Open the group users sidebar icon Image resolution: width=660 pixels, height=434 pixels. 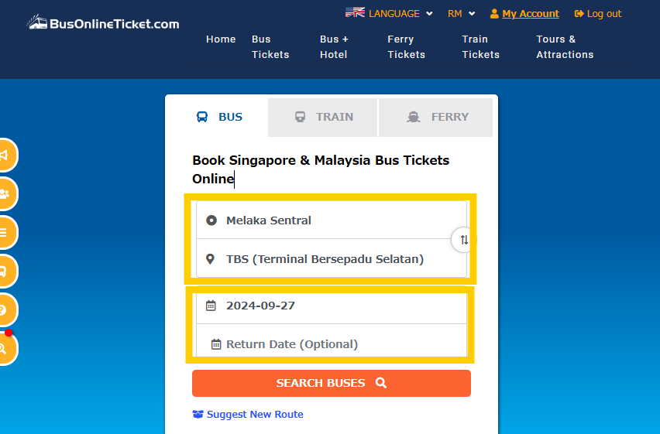point(5,193)
